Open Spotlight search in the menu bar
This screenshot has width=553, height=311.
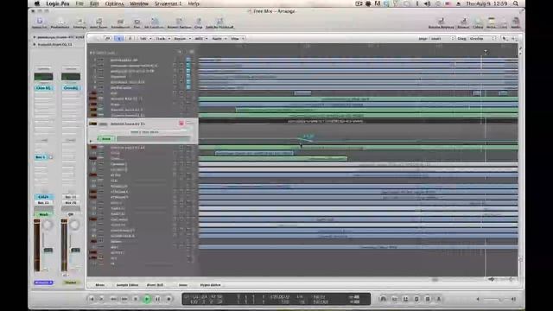(x=516, y=3)
